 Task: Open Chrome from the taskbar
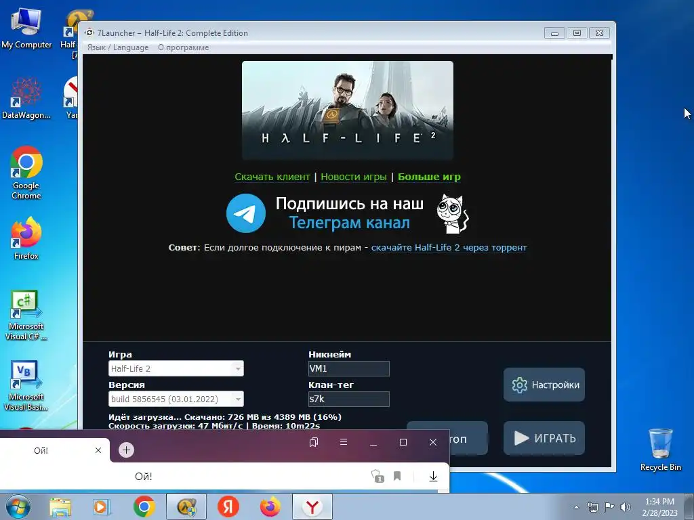[x=144, y=506]
